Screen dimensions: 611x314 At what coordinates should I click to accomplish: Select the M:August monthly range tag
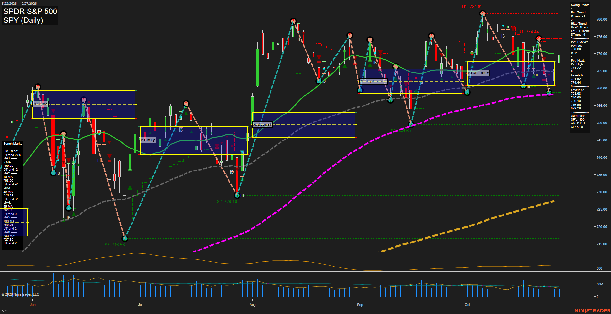(x=262, y=124)
